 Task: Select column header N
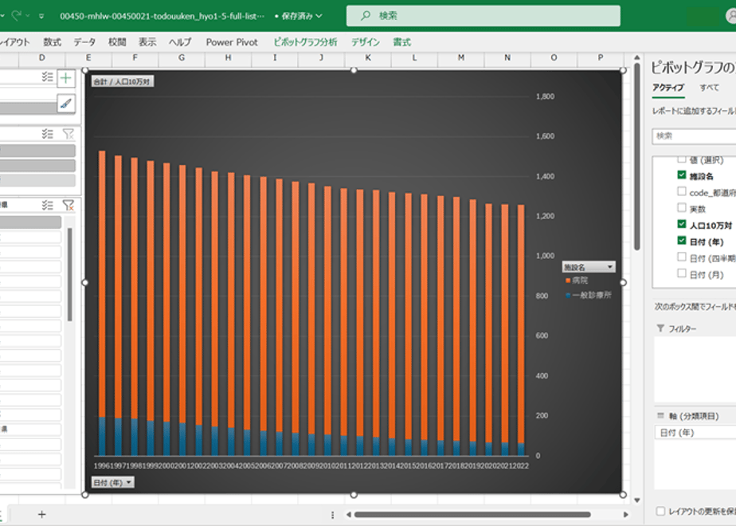click(507, 57)
